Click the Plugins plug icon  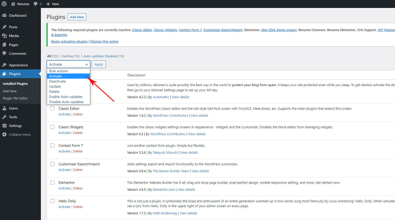tap(4, 74)
